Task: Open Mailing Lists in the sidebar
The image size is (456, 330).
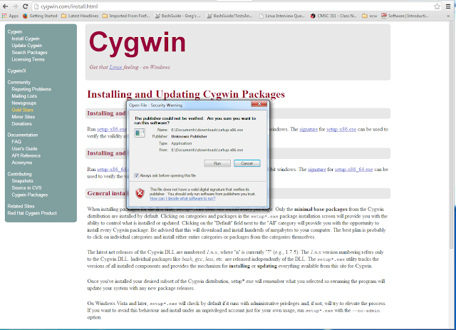Action: coord(24,96)
